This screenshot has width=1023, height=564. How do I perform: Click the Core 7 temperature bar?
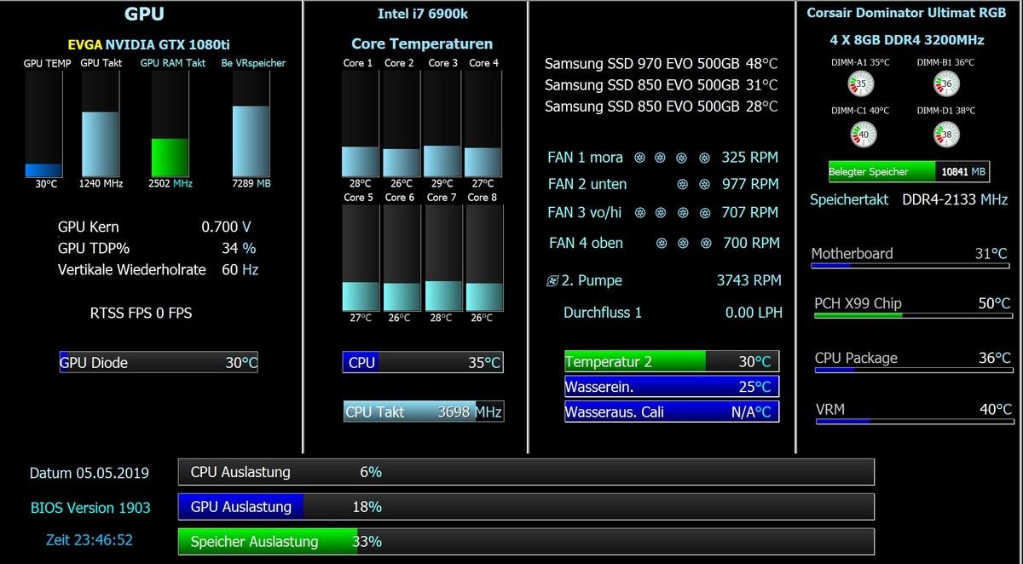coord(442,257)
